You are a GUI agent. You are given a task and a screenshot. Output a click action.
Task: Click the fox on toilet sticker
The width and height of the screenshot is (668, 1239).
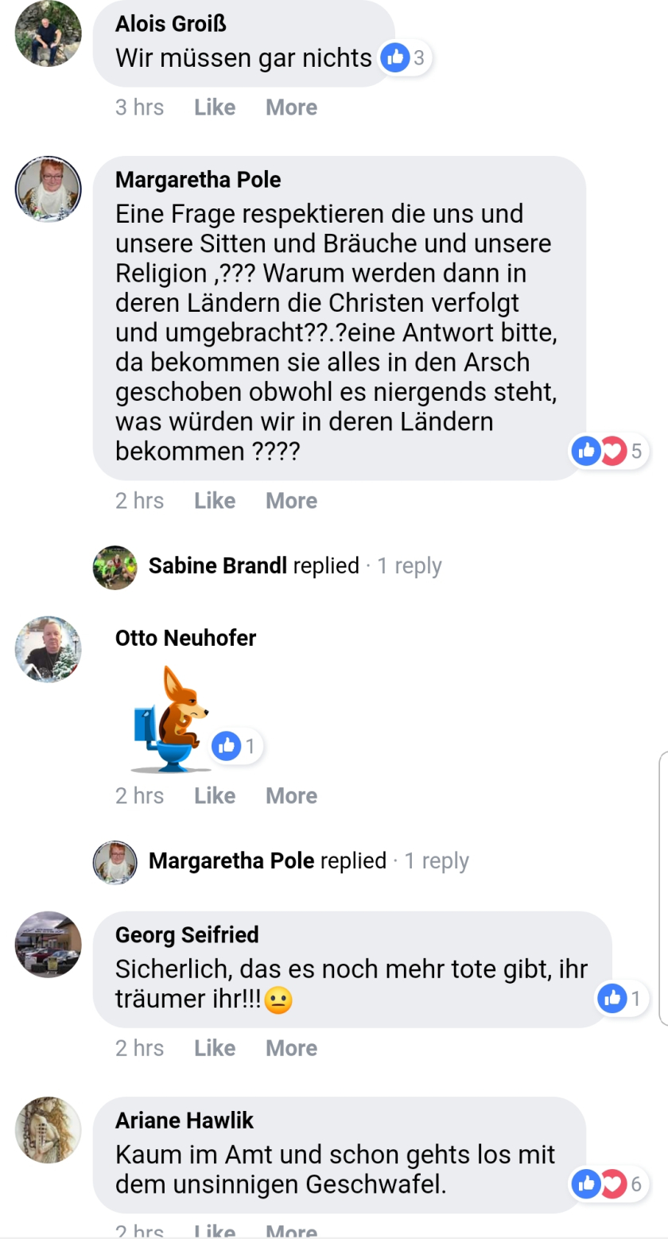tap(170, 719)
